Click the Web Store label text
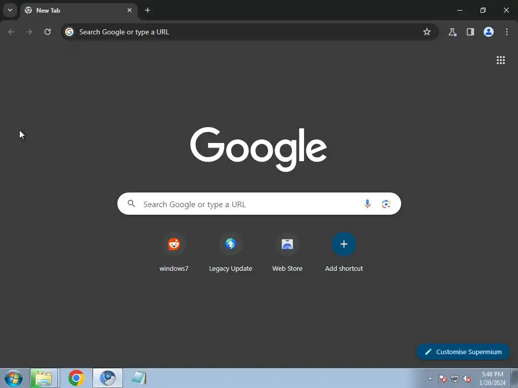Screen dimensions: 518x388 coord(287,269)
